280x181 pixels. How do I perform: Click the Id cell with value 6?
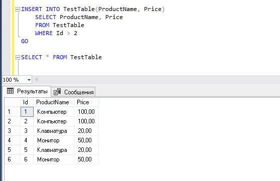(27, 159)
